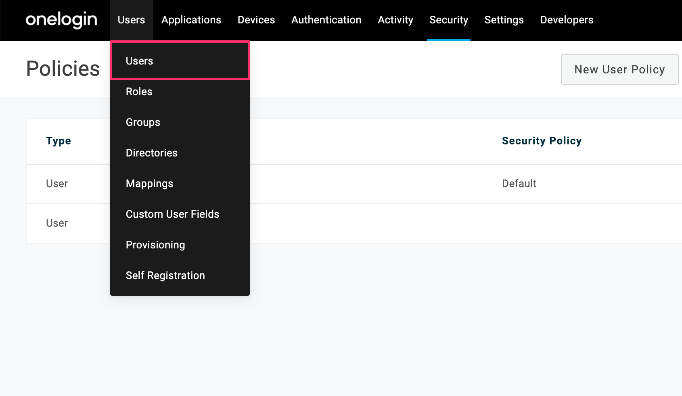Click the OneLogin logo
This screenshot has height=396, width=682.
[x=61, y=20]
